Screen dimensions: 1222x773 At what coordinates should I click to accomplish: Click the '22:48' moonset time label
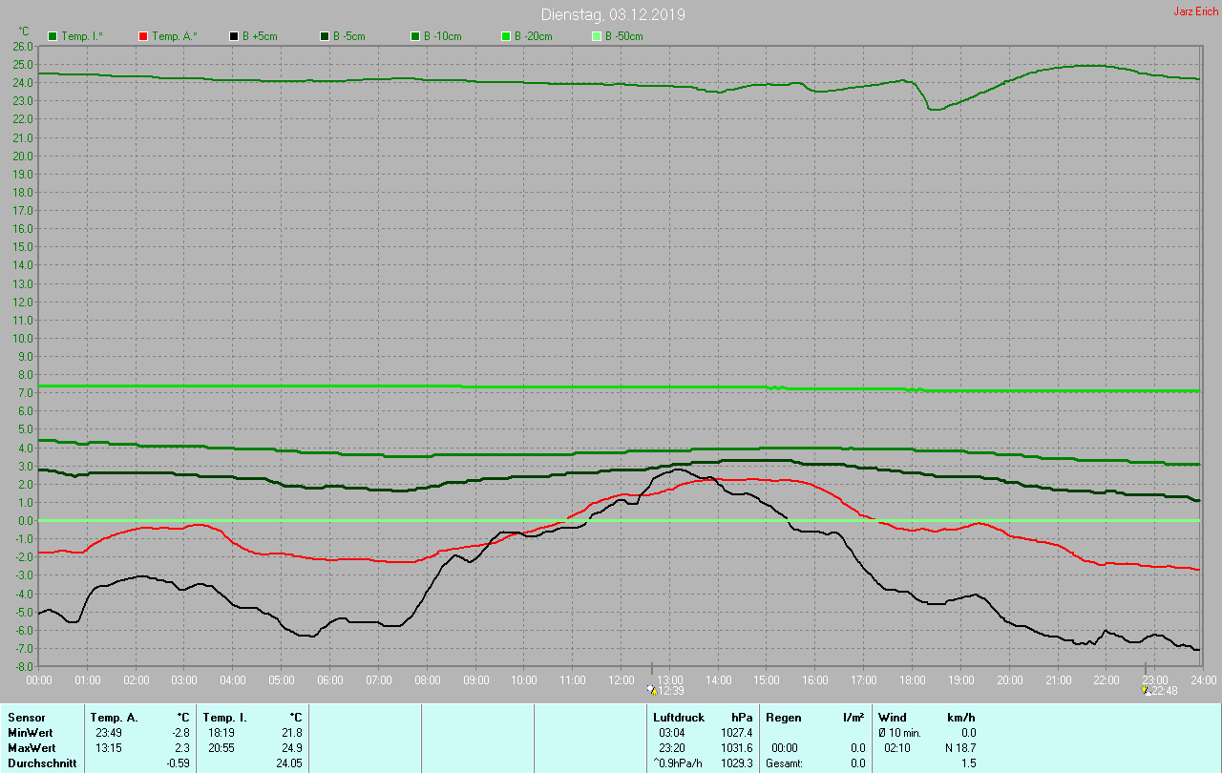click(1165, 691)
